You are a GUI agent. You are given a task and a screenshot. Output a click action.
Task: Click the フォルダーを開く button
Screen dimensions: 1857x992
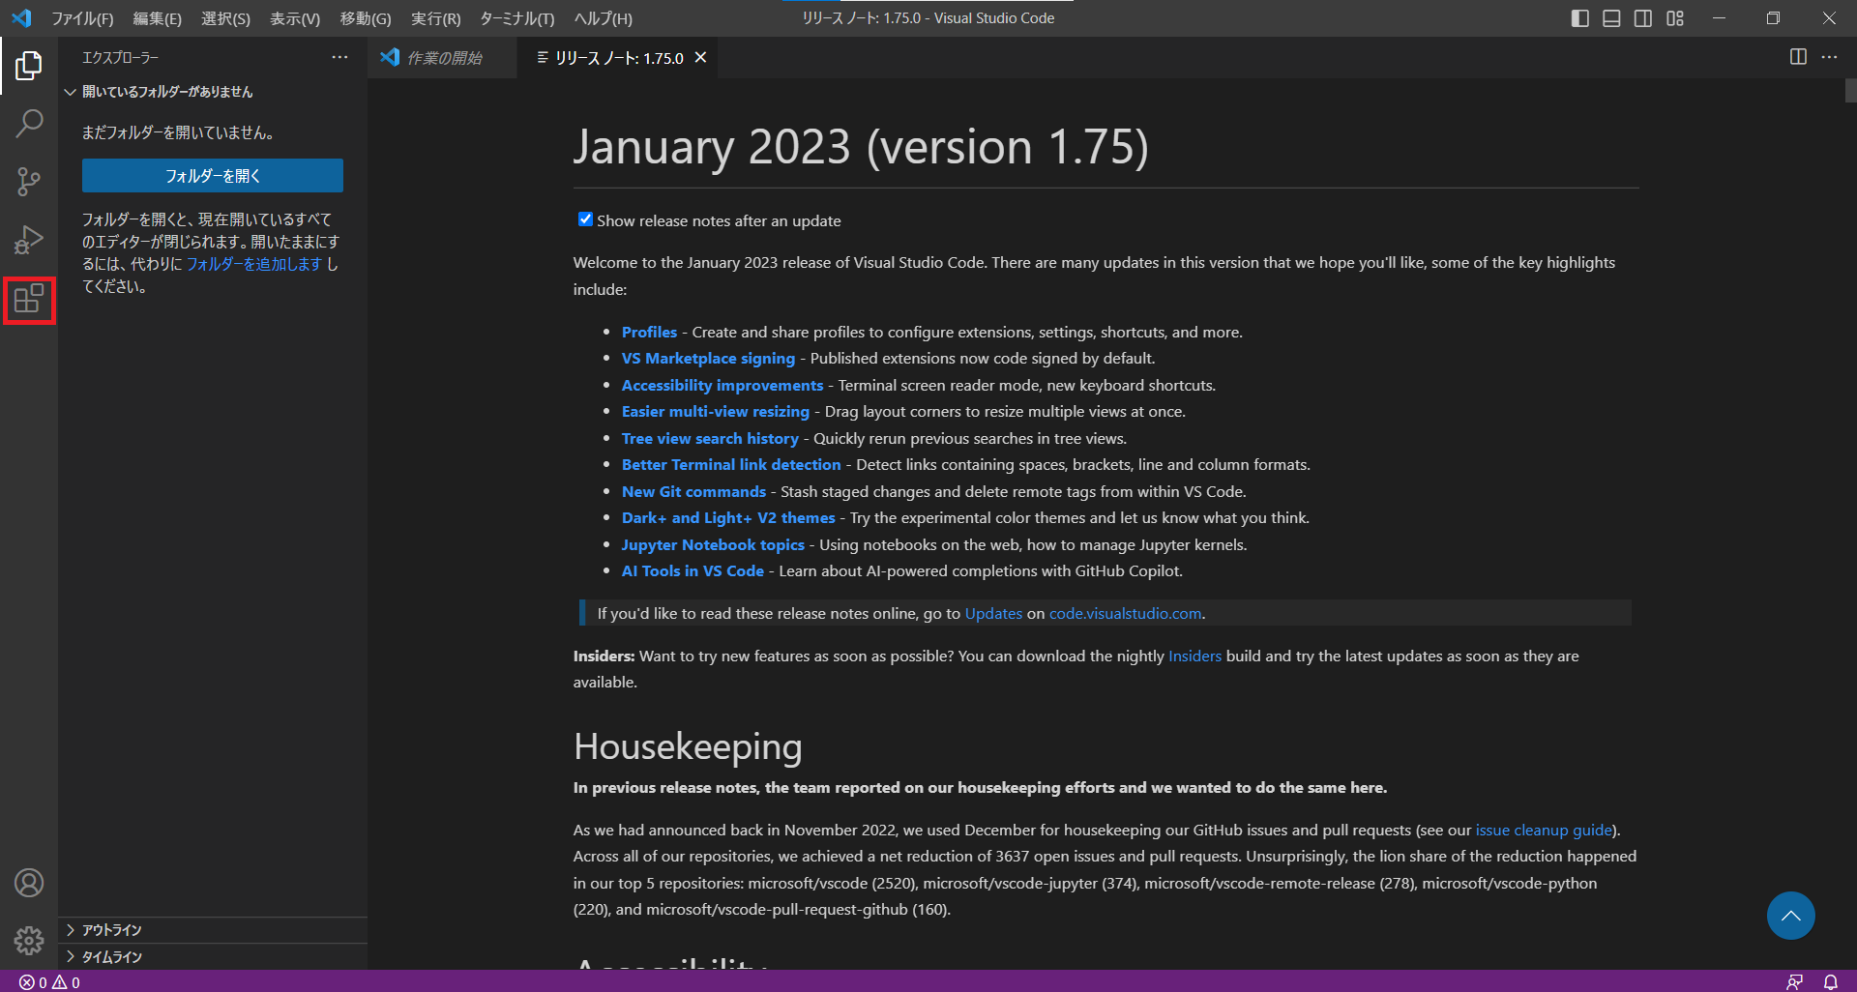[212, 175]
